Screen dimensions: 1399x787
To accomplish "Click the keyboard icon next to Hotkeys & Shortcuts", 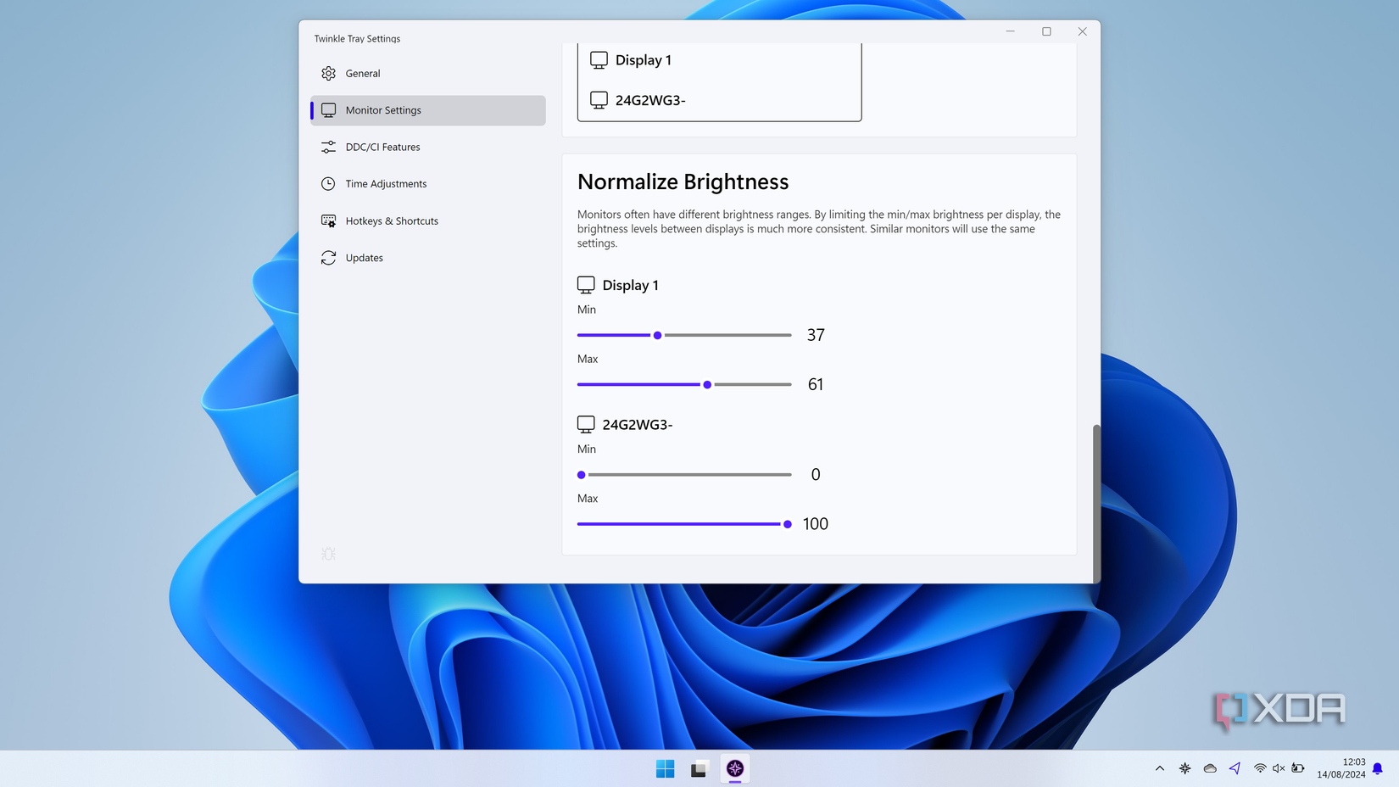I will pyautogui.click(x=328, y=220).
